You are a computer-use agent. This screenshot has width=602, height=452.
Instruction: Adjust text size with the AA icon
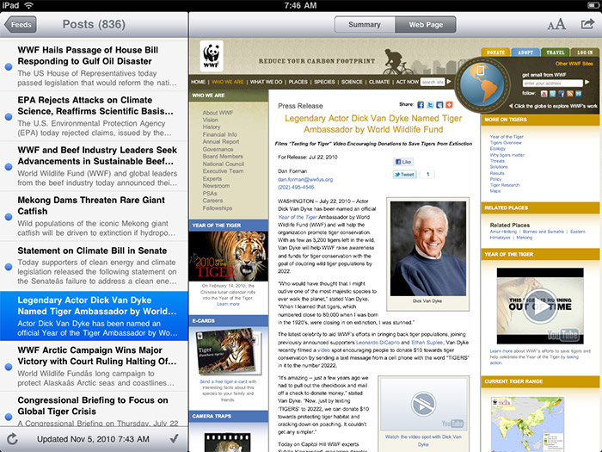tap(556, 24)
